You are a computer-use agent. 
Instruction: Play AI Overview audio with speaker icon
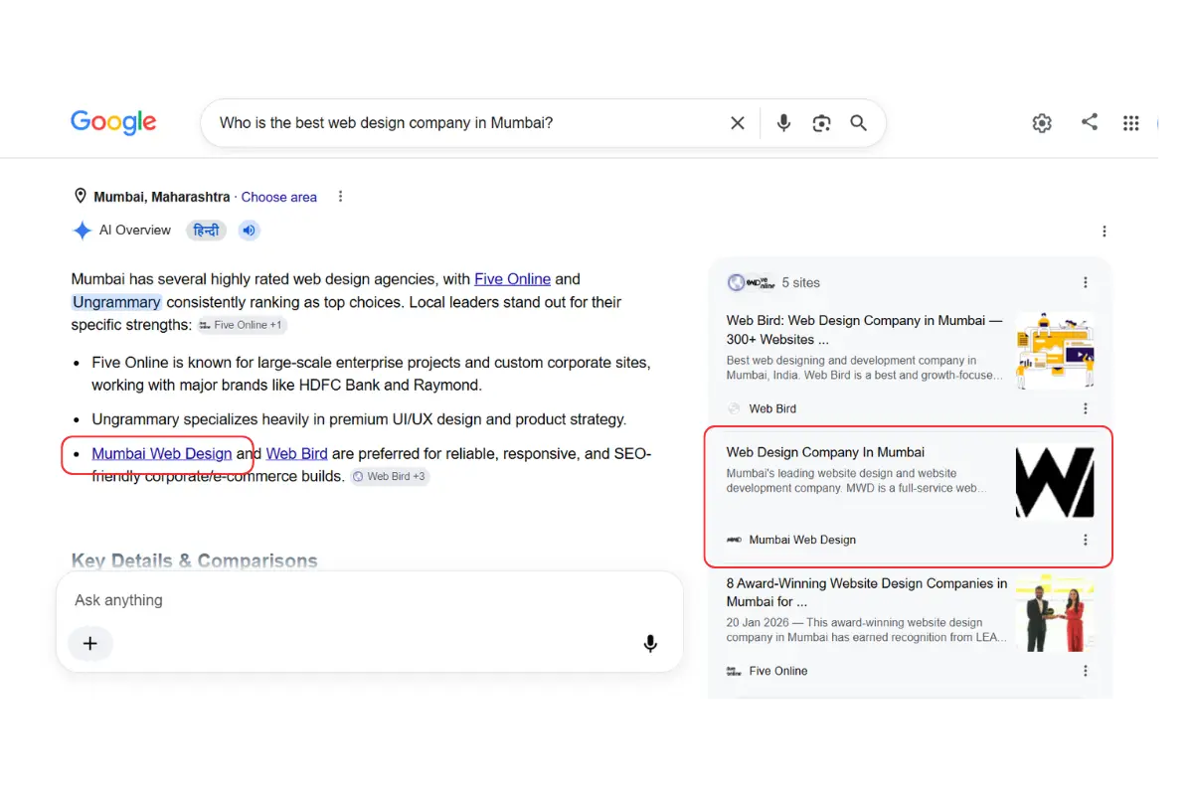(x=249, y=231)
